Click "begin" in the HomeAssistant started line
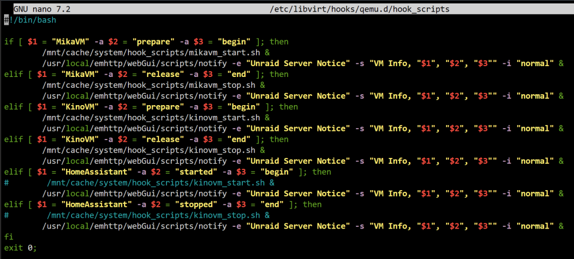 click(277, 172)
